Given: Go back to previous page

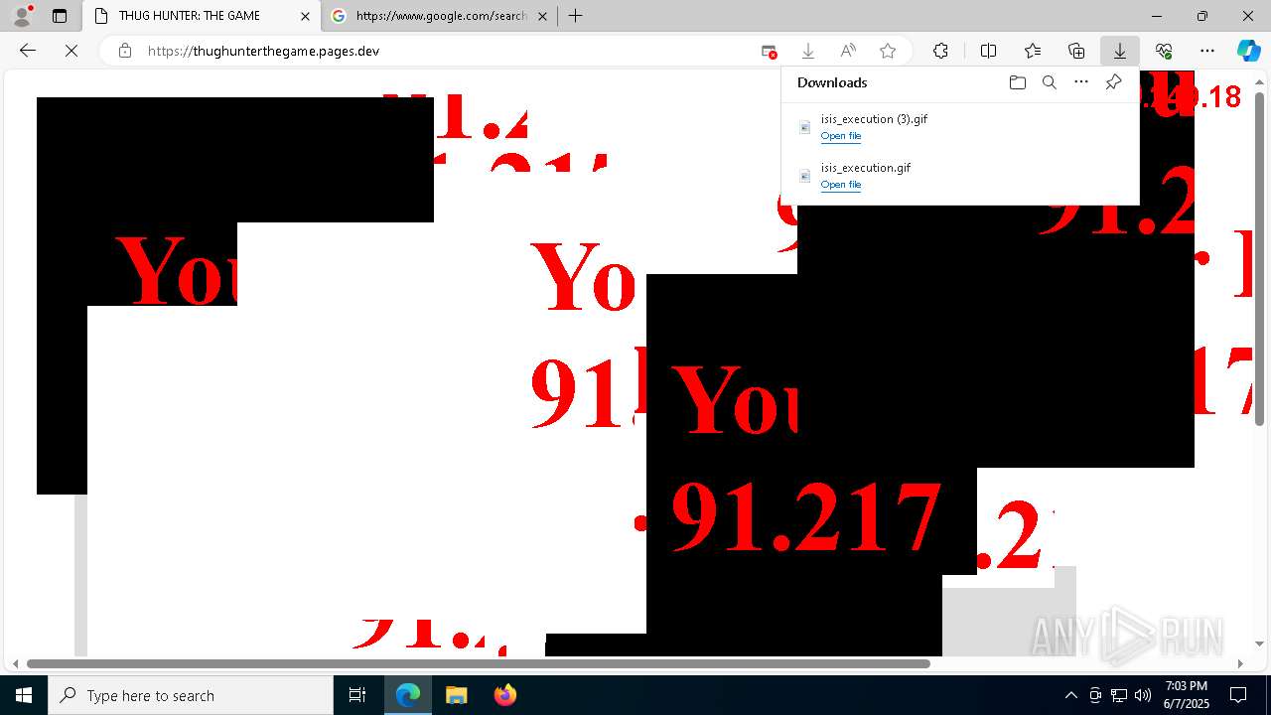Looking at the screenshot, I should (28, 51).
